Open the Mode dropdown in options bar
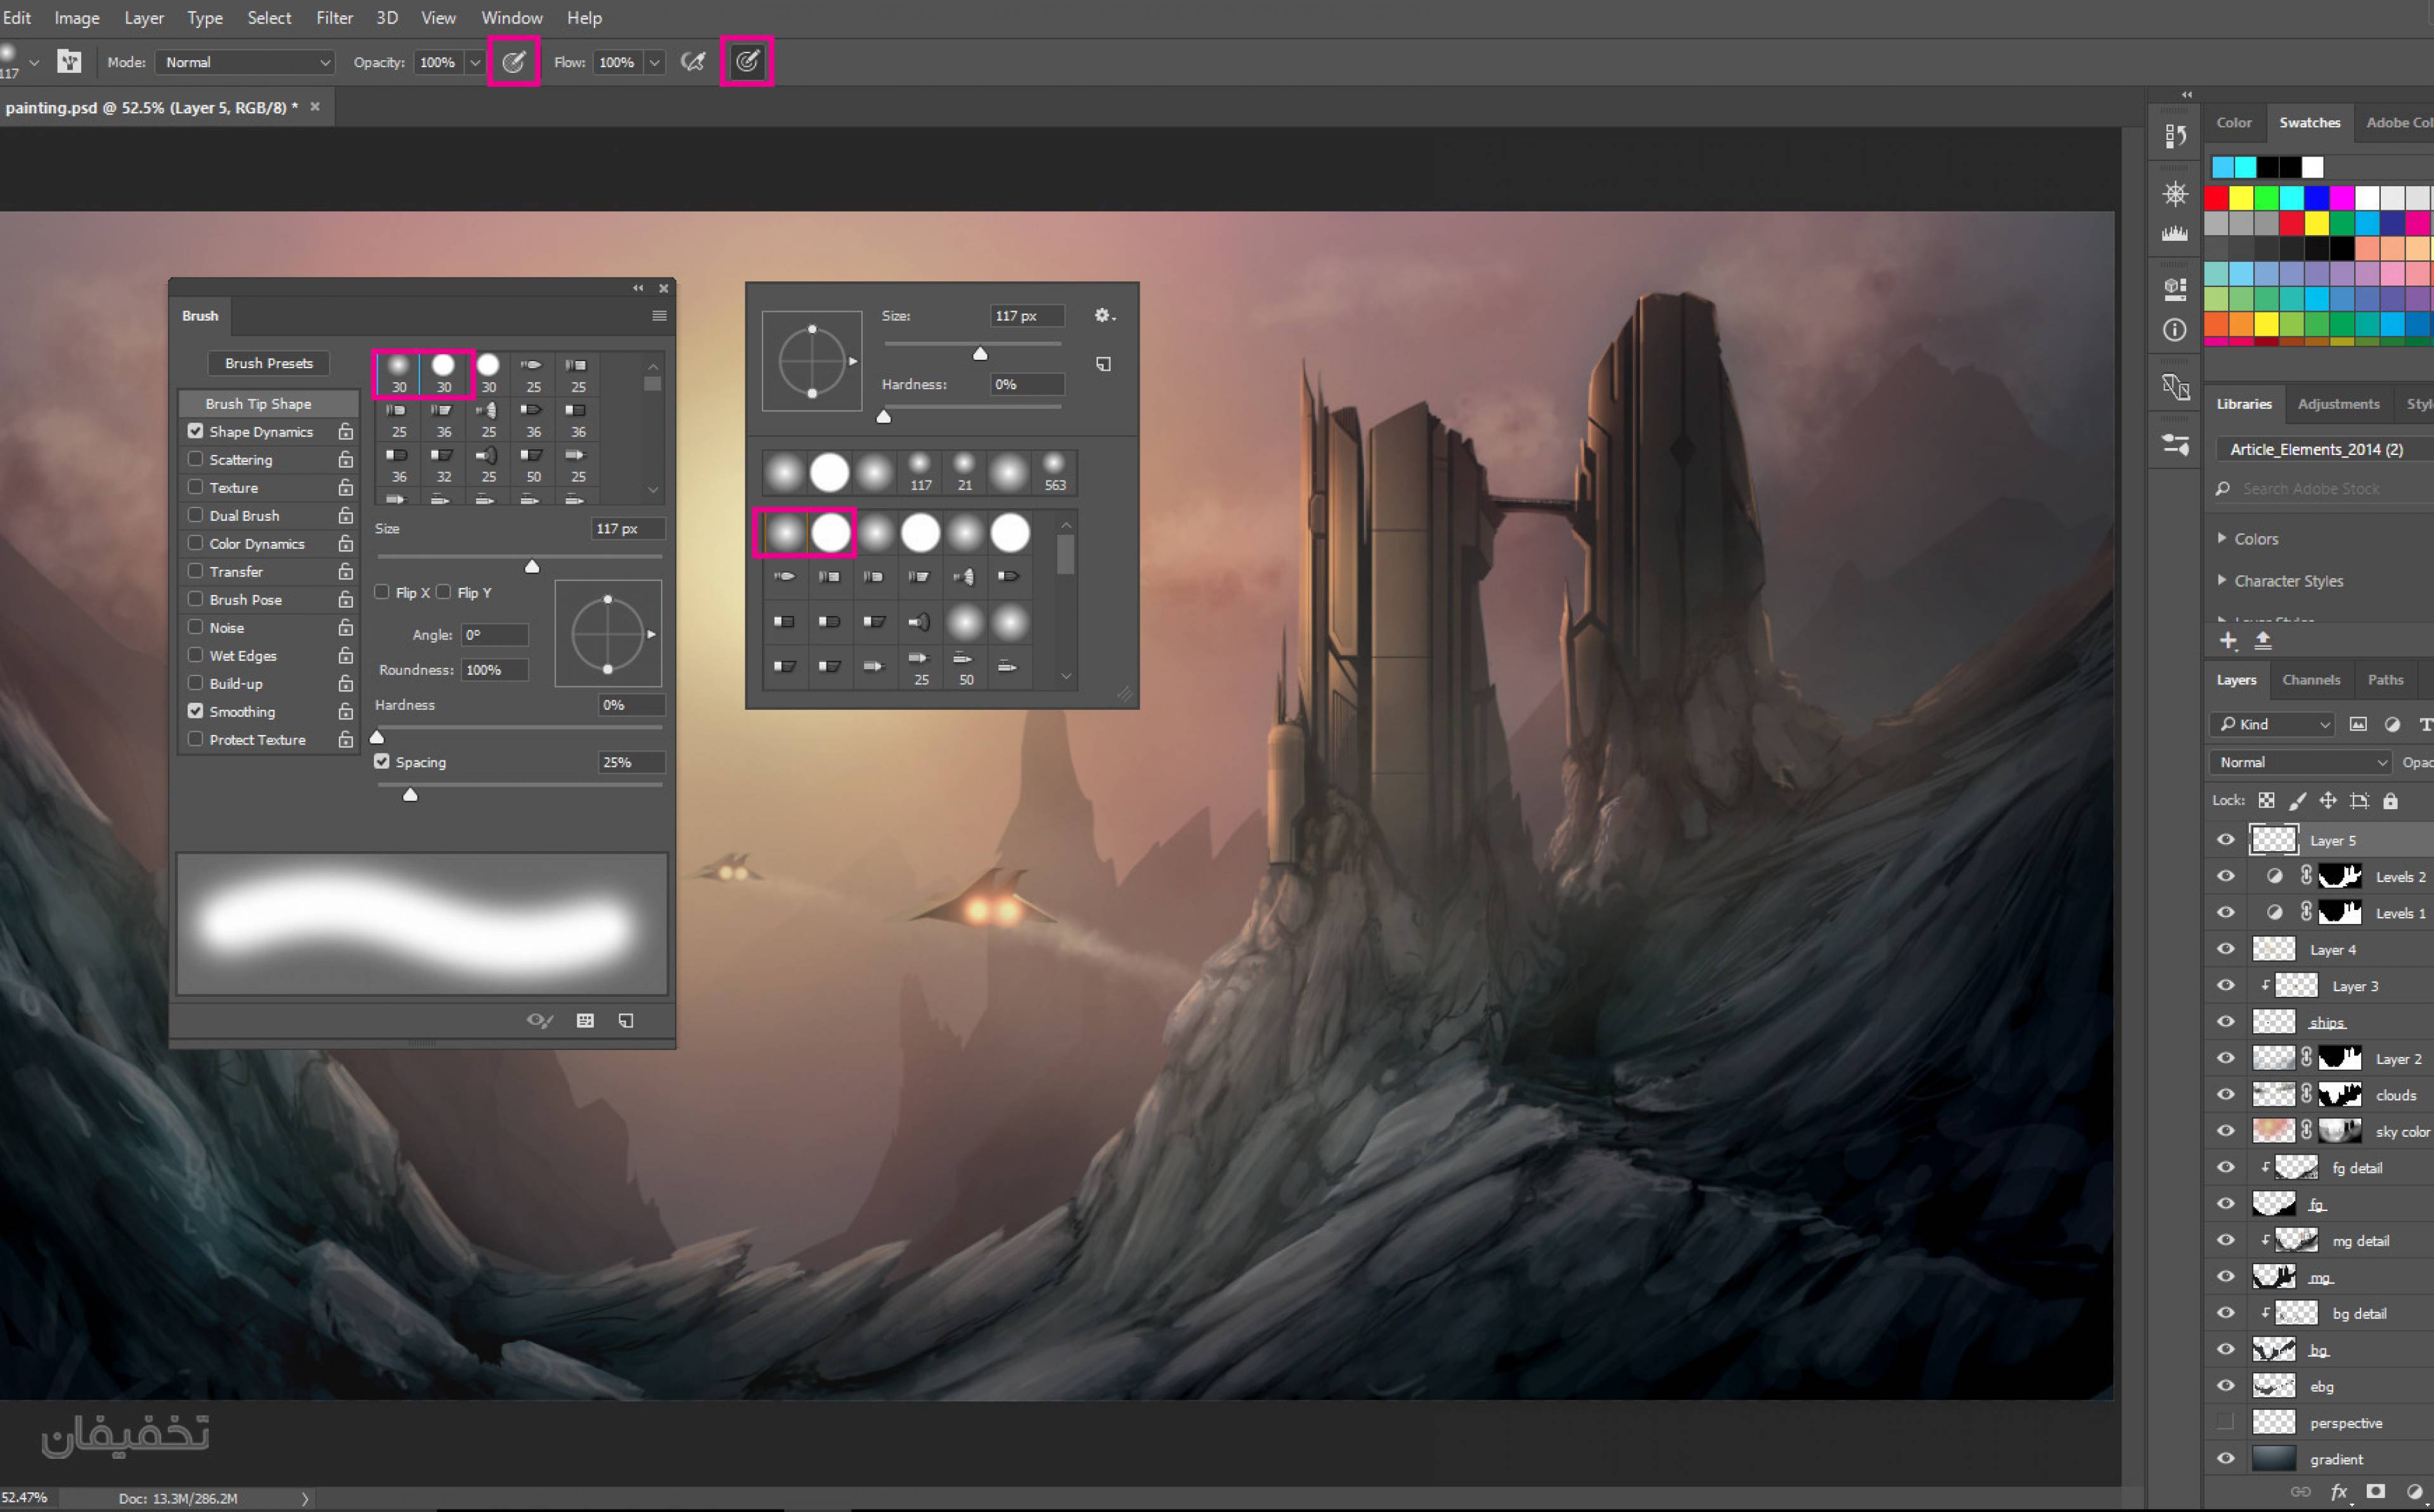This screenshot has width=2434, height=1512. [x=246, y=62]
